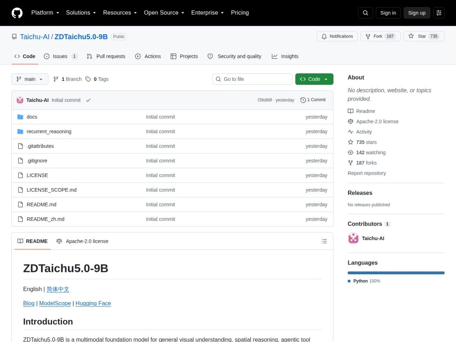
Task: Switch to the Code tab
Action: point(25,56)
